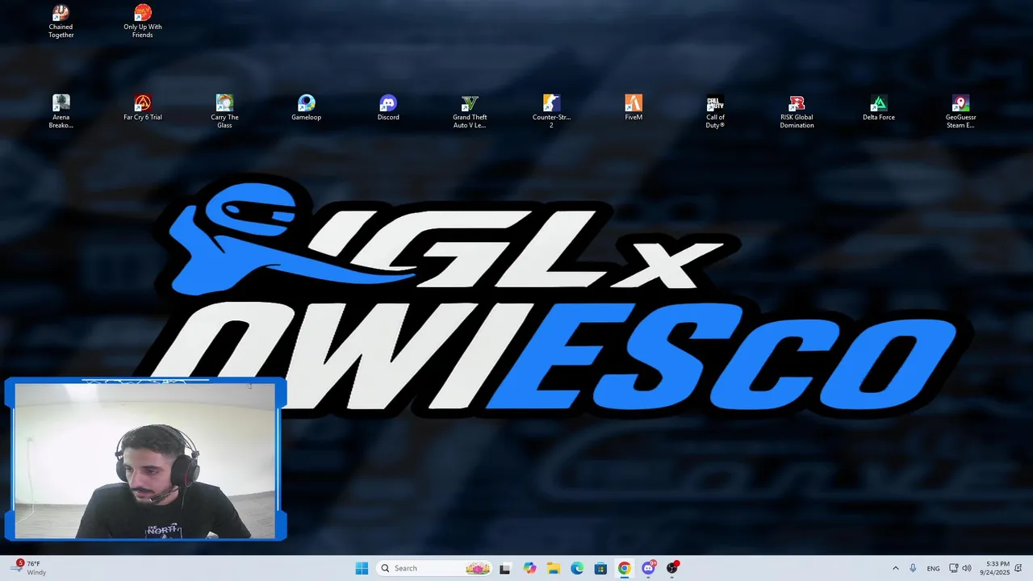Open network quick settings icon
Screen dimensions: 1033x581
[953, 568]
